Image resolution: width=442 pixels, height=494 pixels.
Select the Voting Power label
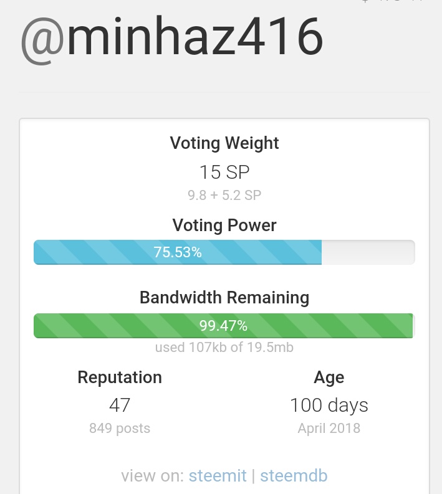coord(224,225)
